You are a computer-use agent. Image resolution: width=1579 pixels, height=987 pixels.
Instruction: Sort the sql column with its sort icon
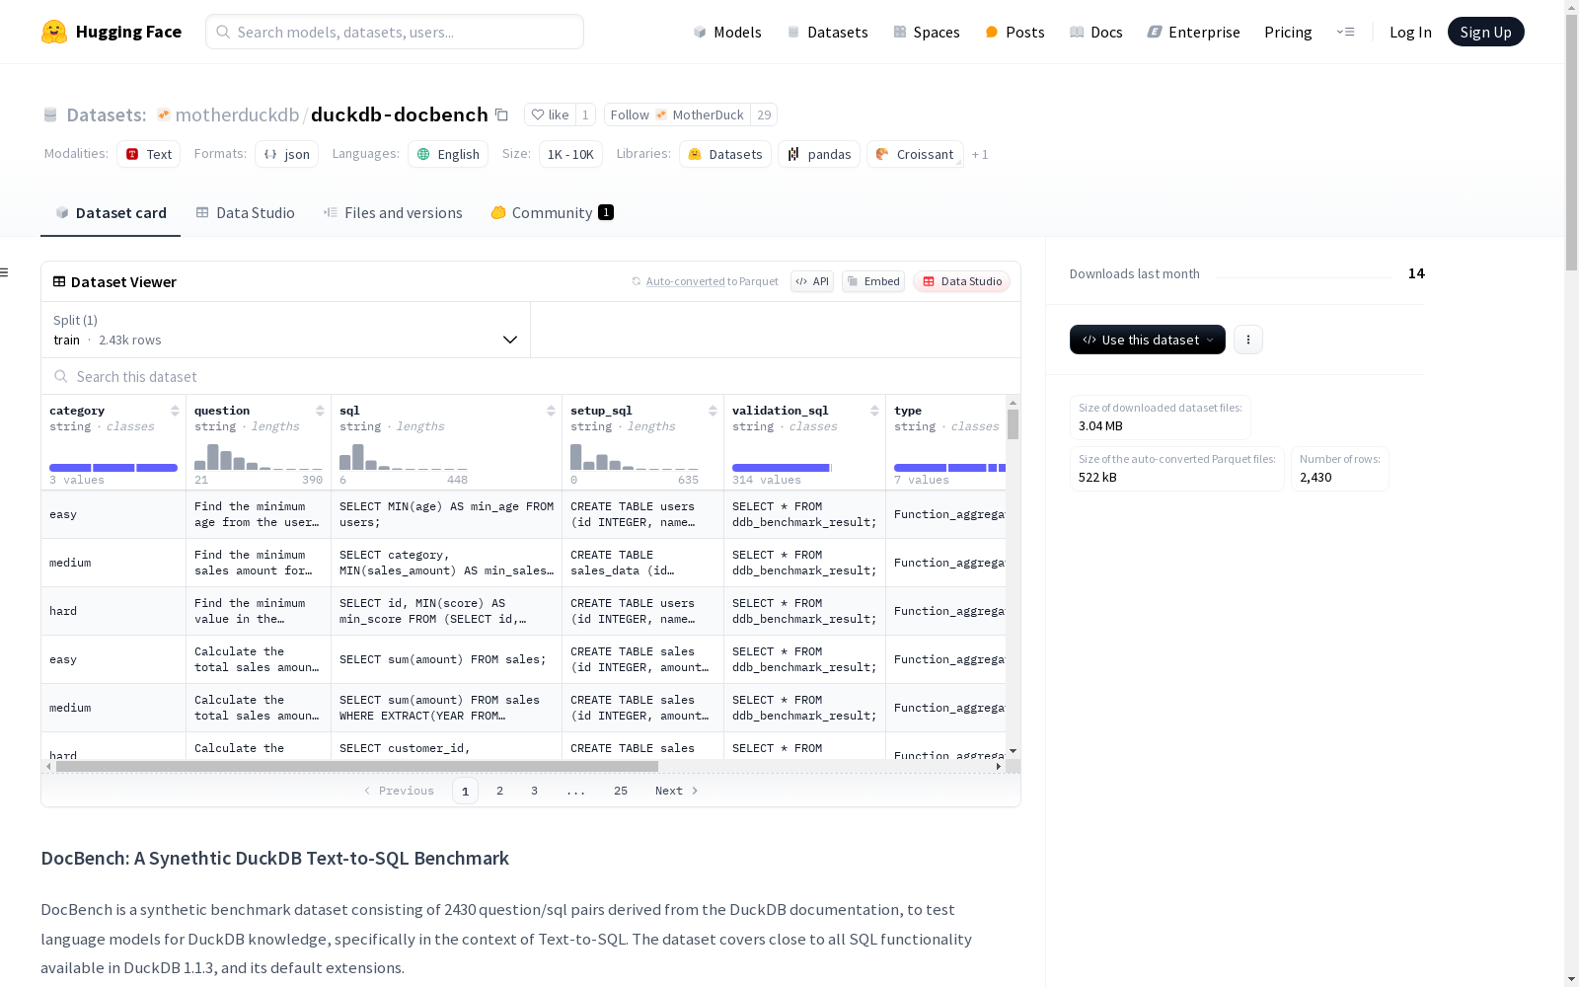(x=551, y=411)
